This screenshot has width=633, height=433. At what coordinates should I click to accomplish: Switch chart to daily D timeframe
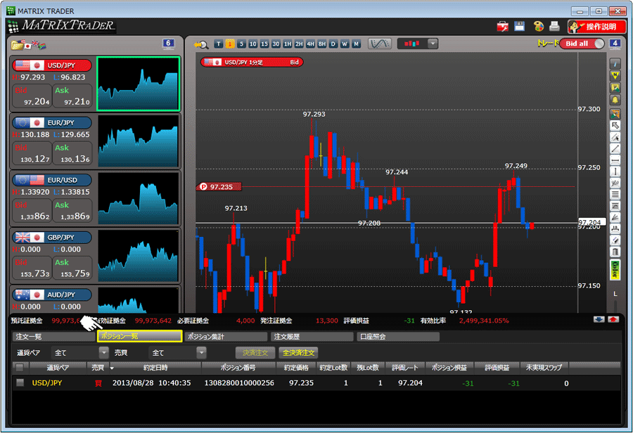click(333, 44)
